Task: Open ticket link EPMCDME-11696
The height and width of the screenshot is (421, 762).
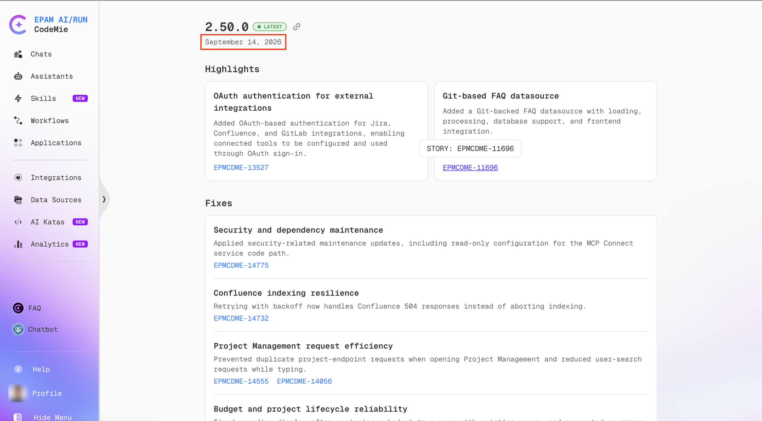Action: pyautogui.click(x=470, y=167)
